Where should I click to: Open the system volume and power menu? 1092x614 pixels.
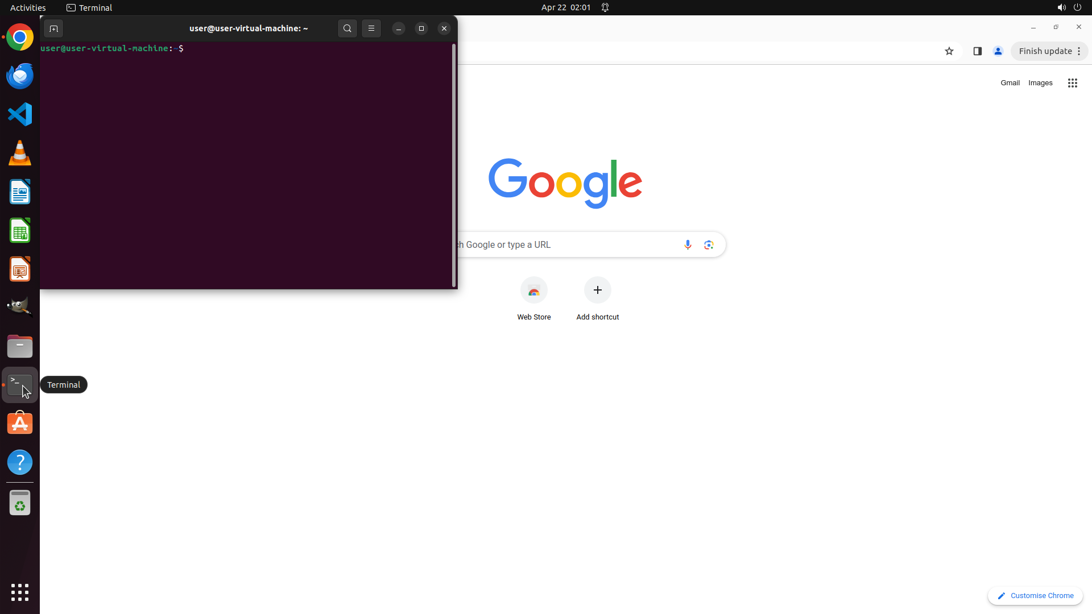pos(1069,7)
